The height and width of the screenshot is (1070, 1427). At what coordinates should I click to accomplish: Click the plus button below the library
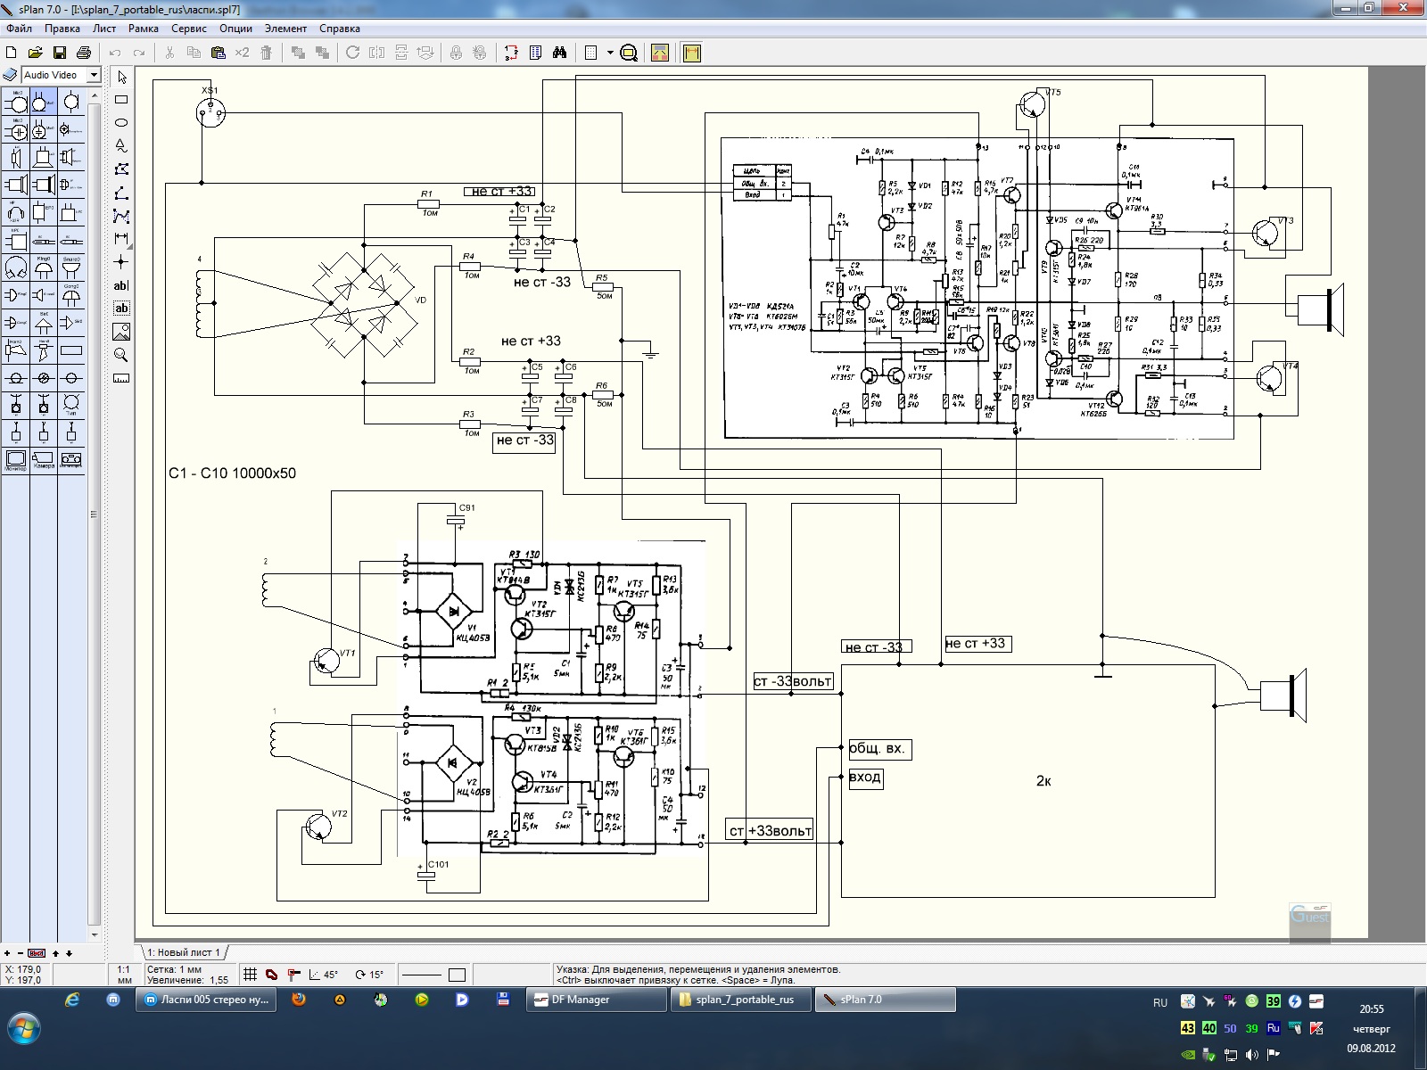coord(7,953)
